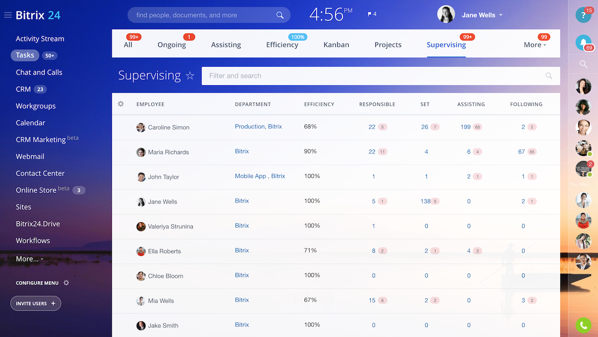
Task: Click the green phone call button
Action: click(x=583, y=325)
